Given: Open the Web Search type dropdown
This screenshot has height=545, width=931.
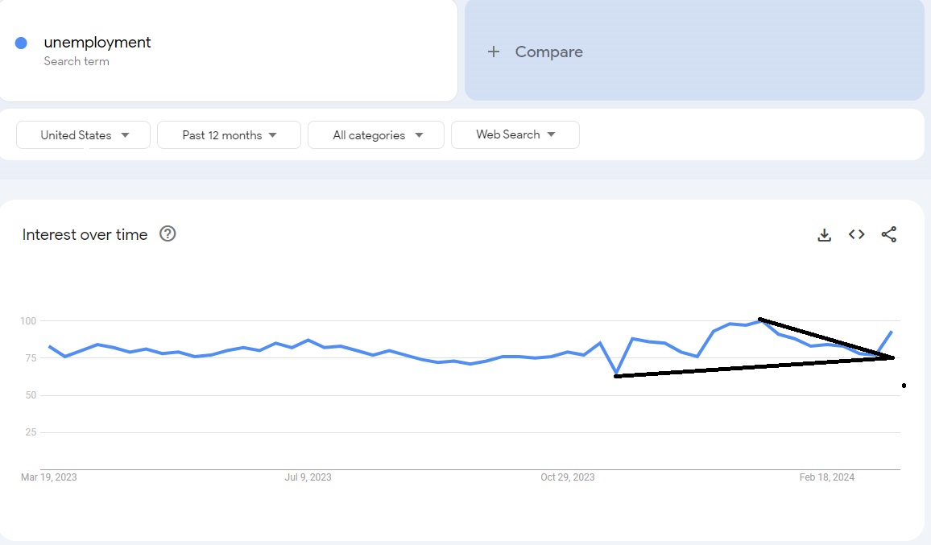Looking at the screenshot, I should [515, 134].
